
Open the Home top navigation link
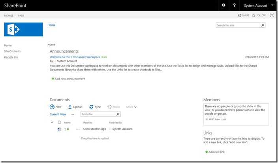pos(51,25)
